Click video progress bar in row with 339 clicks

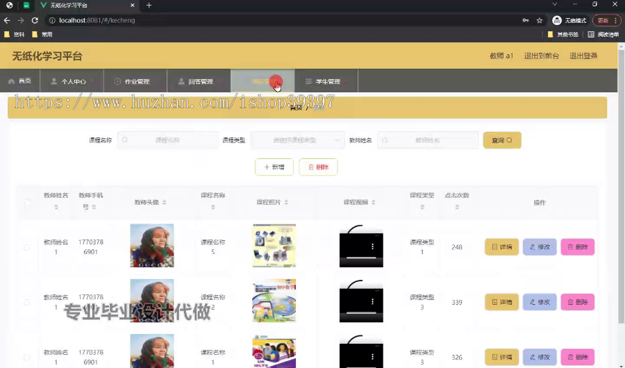[x=361, y=313]
